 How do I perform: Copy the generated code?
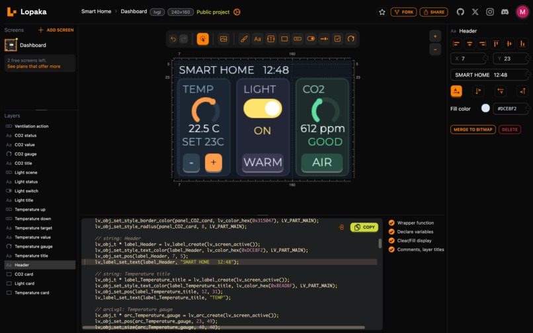pos(364,227)
